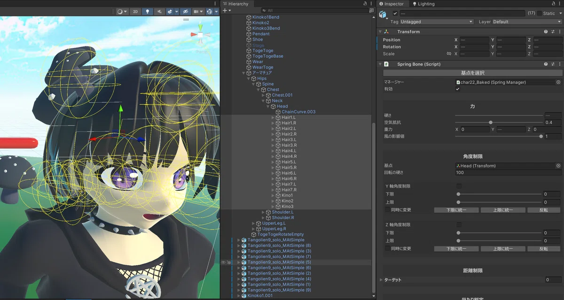The height and width of the screenshot is (300, 564).
Task: Toggle the Static checkbox
Action: pyautogui.click(x=540, y=14)
